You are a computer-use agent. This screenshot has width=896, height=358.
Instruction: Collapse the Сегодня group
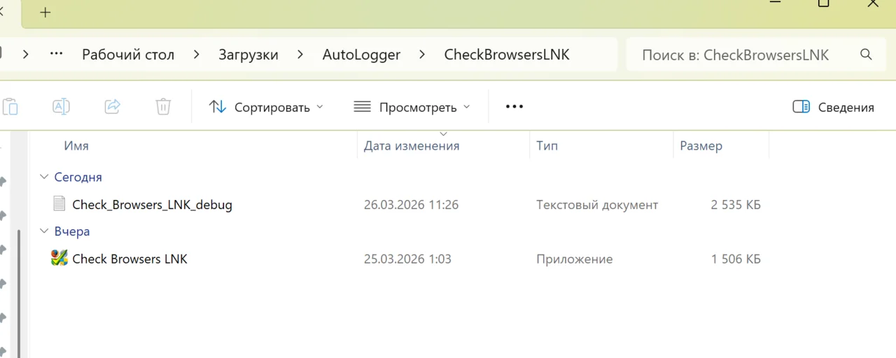(x=44, y=177)
